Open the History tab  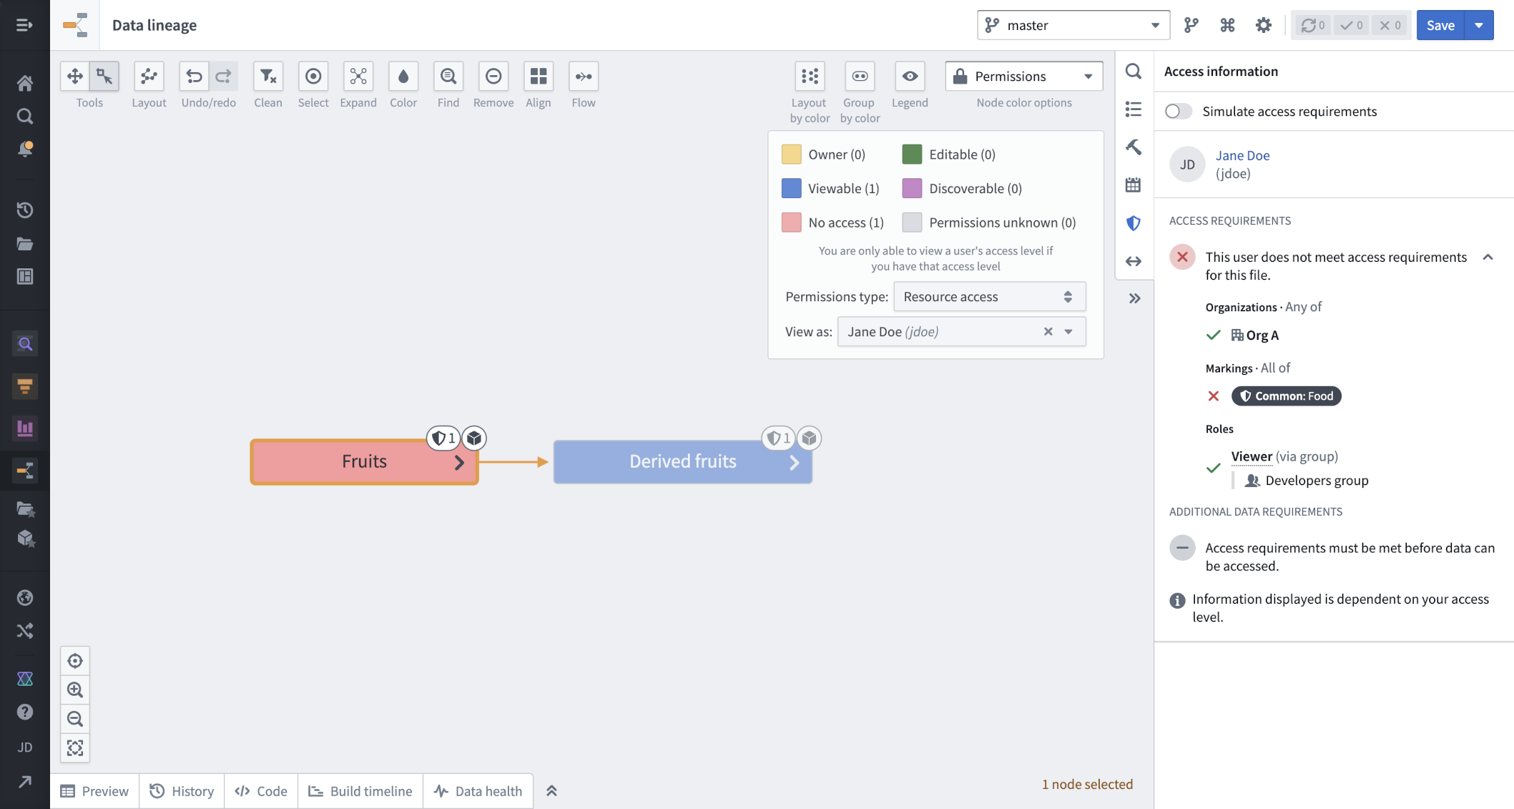(182, 791)
